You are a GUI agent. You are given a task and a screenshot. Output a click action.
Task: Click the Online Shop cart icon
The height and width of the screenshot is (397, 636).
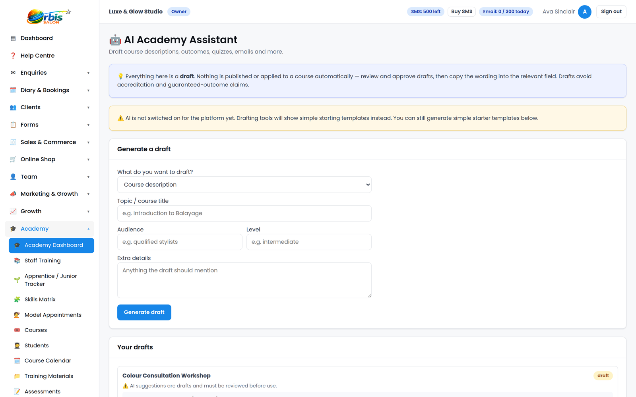pyautogui.click(x=13, y=159)
